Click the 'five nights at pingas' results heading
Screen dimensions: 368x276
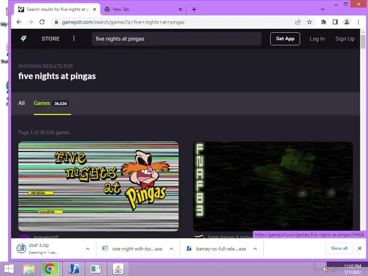(57, 76)
